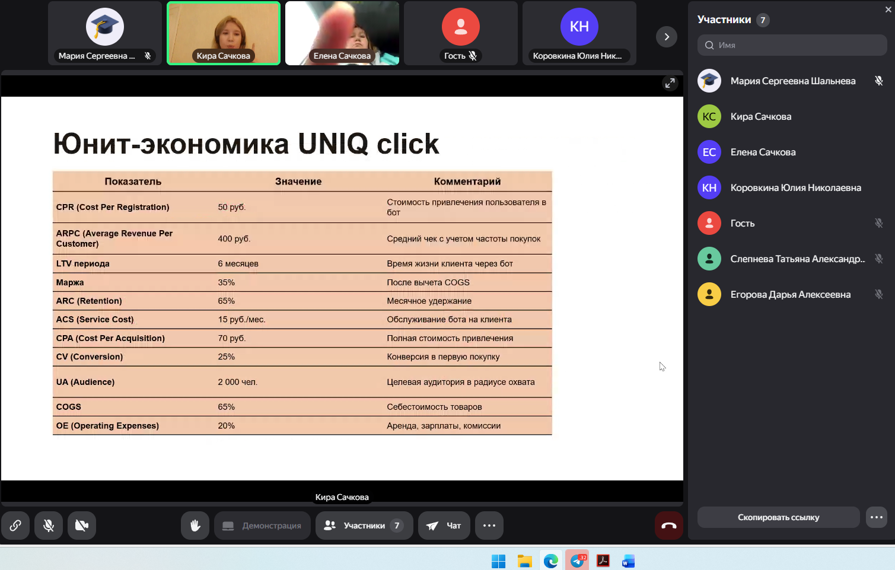
Task: Start screen Демонстрация
Action: [262, 526]
